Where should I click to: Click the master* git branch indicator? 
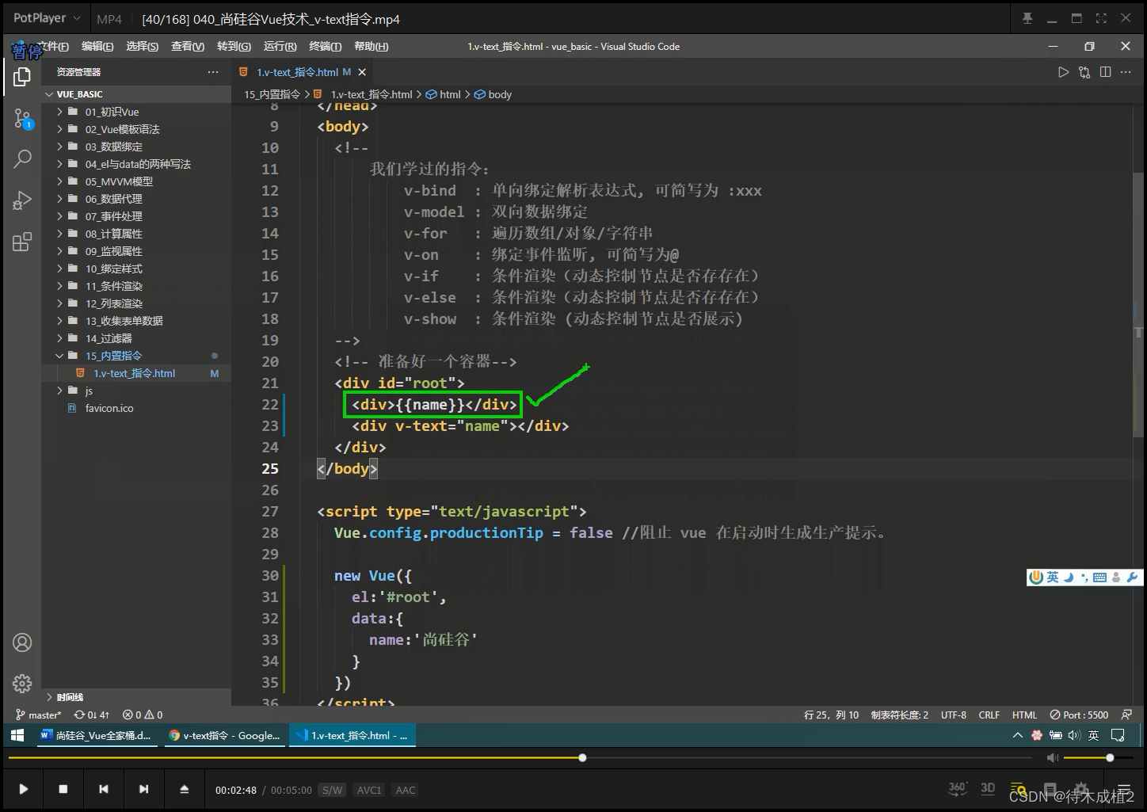pos(39,715)
